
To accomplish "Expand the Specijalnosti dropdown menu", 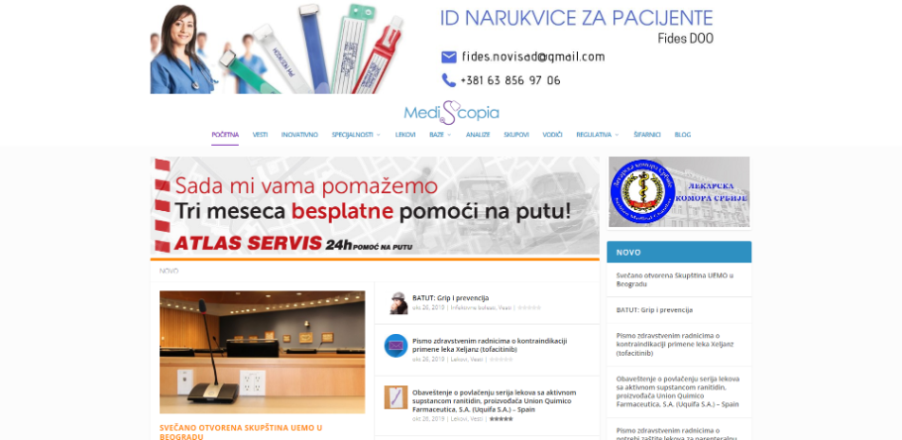I will [356, 135].
